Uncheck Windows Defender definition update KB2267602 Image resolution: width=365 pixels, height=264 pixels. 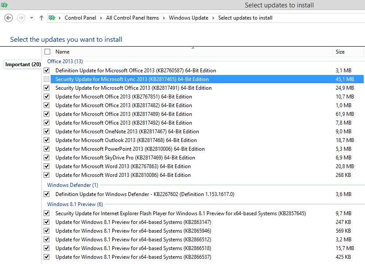47,194
